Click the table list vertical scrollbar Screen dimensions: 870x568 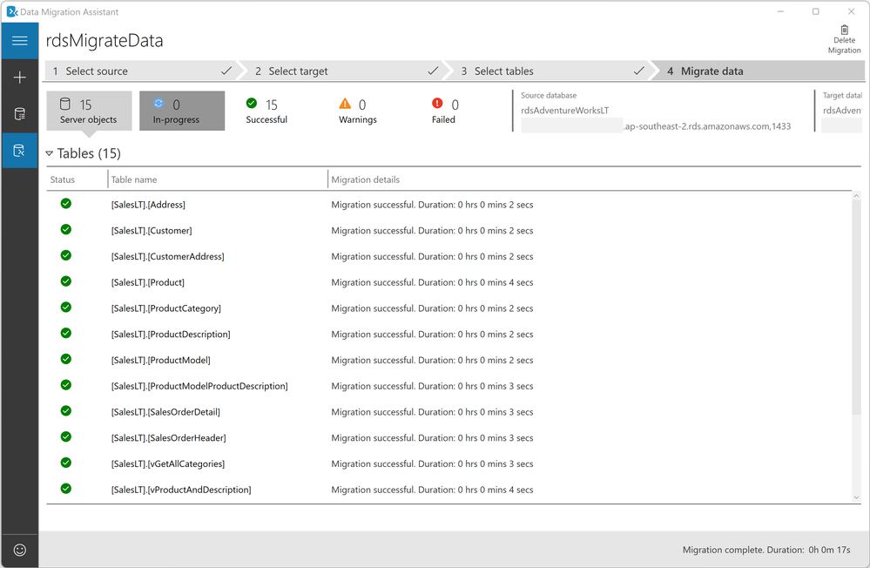[856, 307]
